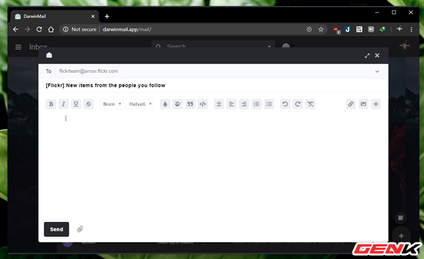Redo the last edit
Image resolution: width=424 pixels, height=259 pixels.
[297, 104]
